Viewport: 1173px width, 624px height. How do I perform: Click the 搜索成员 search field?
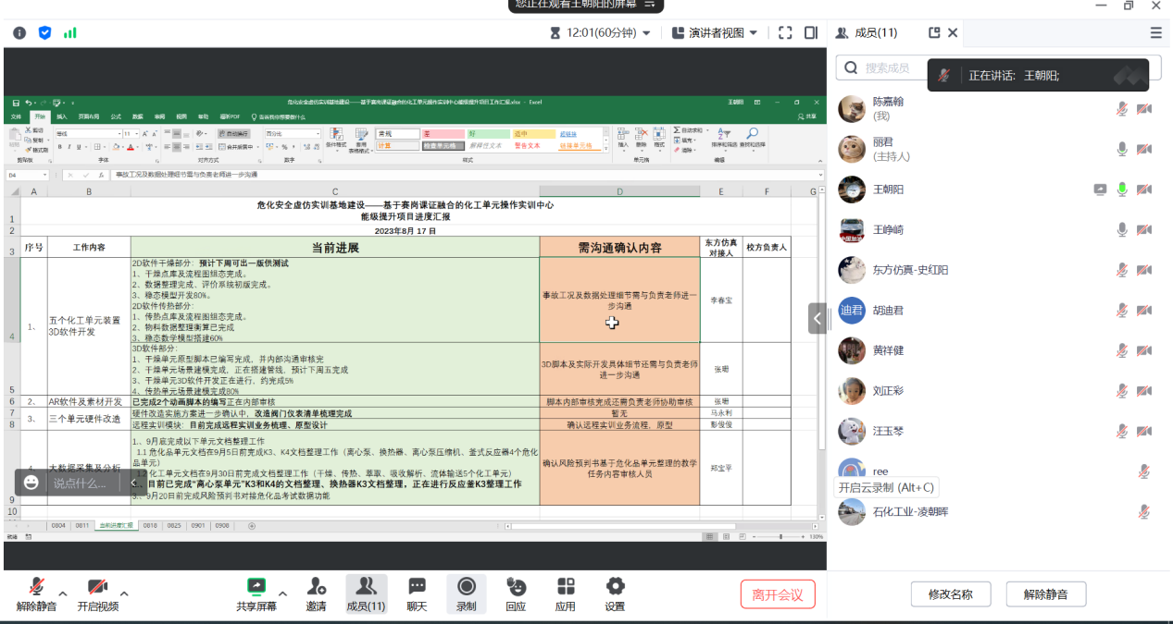click(x=887, y=67)
